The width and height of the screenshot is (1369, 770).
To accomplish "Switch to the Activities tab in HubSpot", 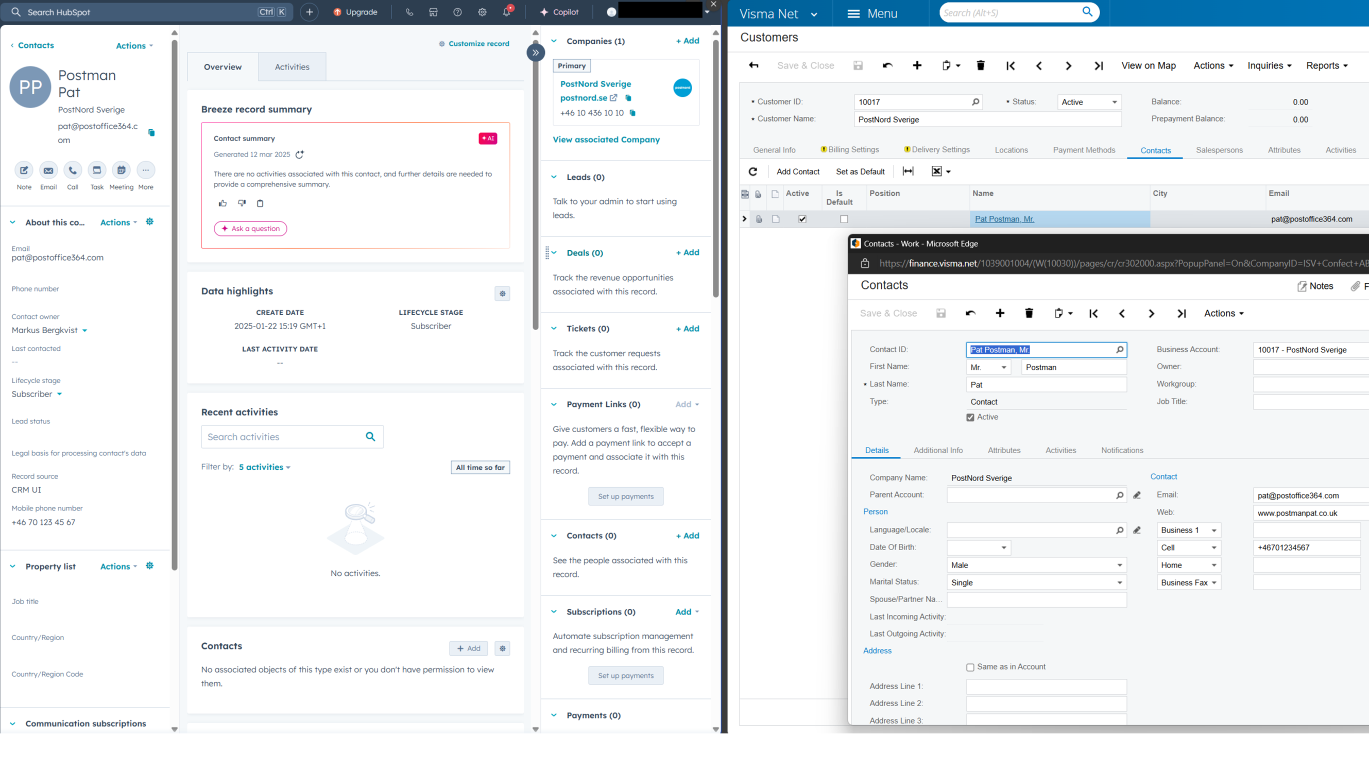I will 292,67.
